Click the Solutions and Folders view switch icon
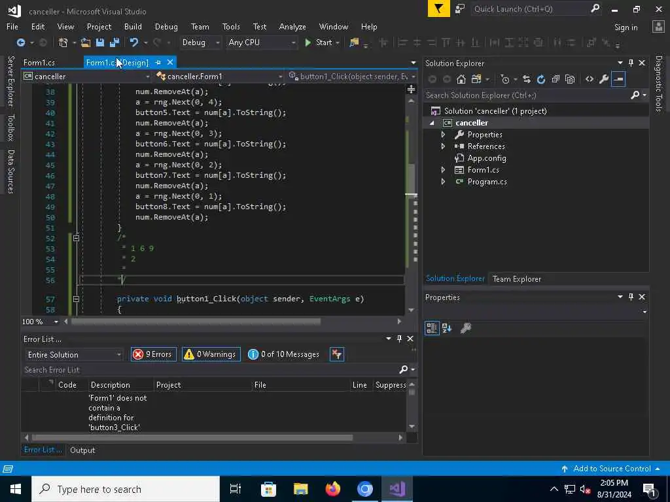Viewport: 670px width, 502px height. tap(476, 79)
